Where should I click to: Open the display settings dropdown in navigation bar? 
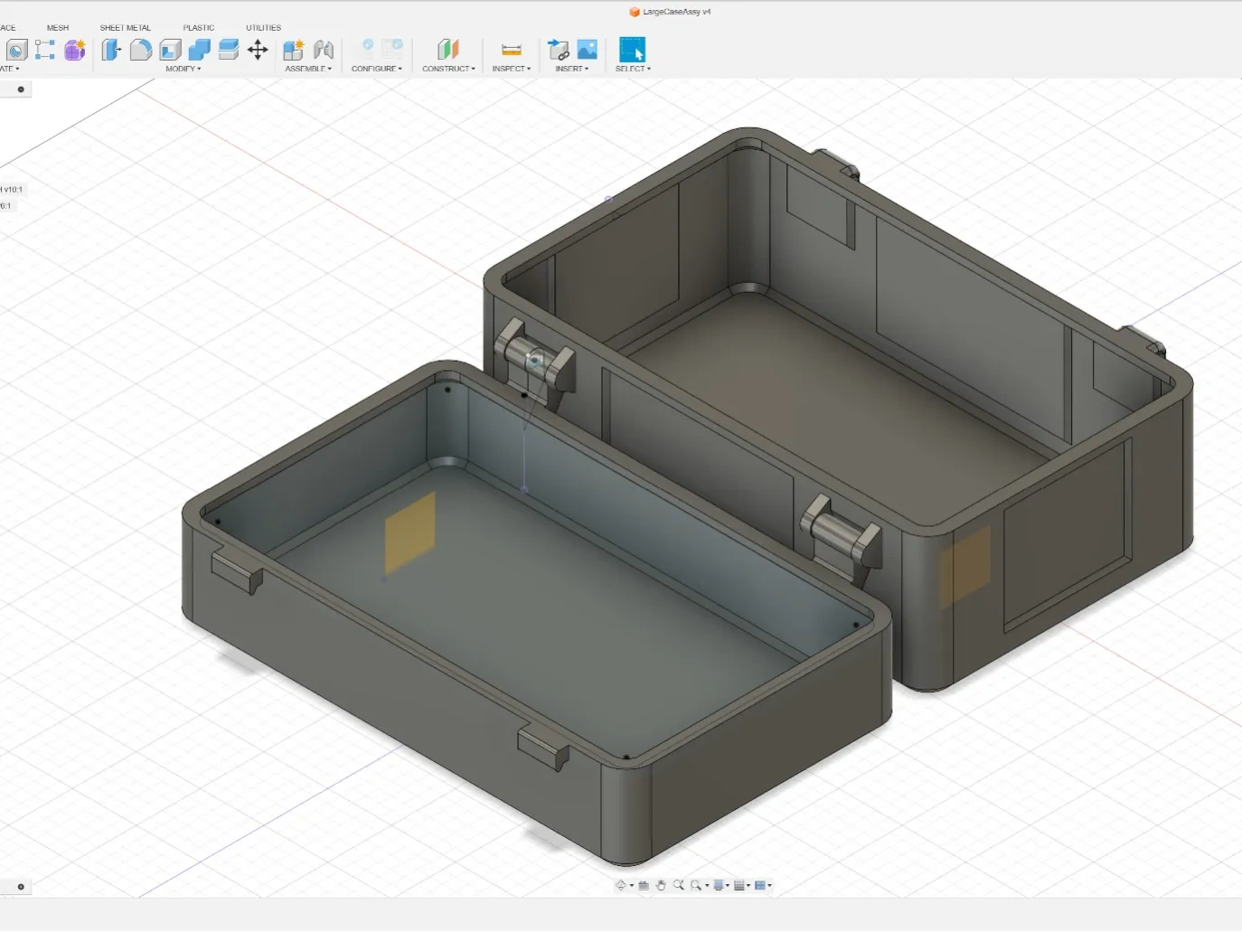pos(719,885)
